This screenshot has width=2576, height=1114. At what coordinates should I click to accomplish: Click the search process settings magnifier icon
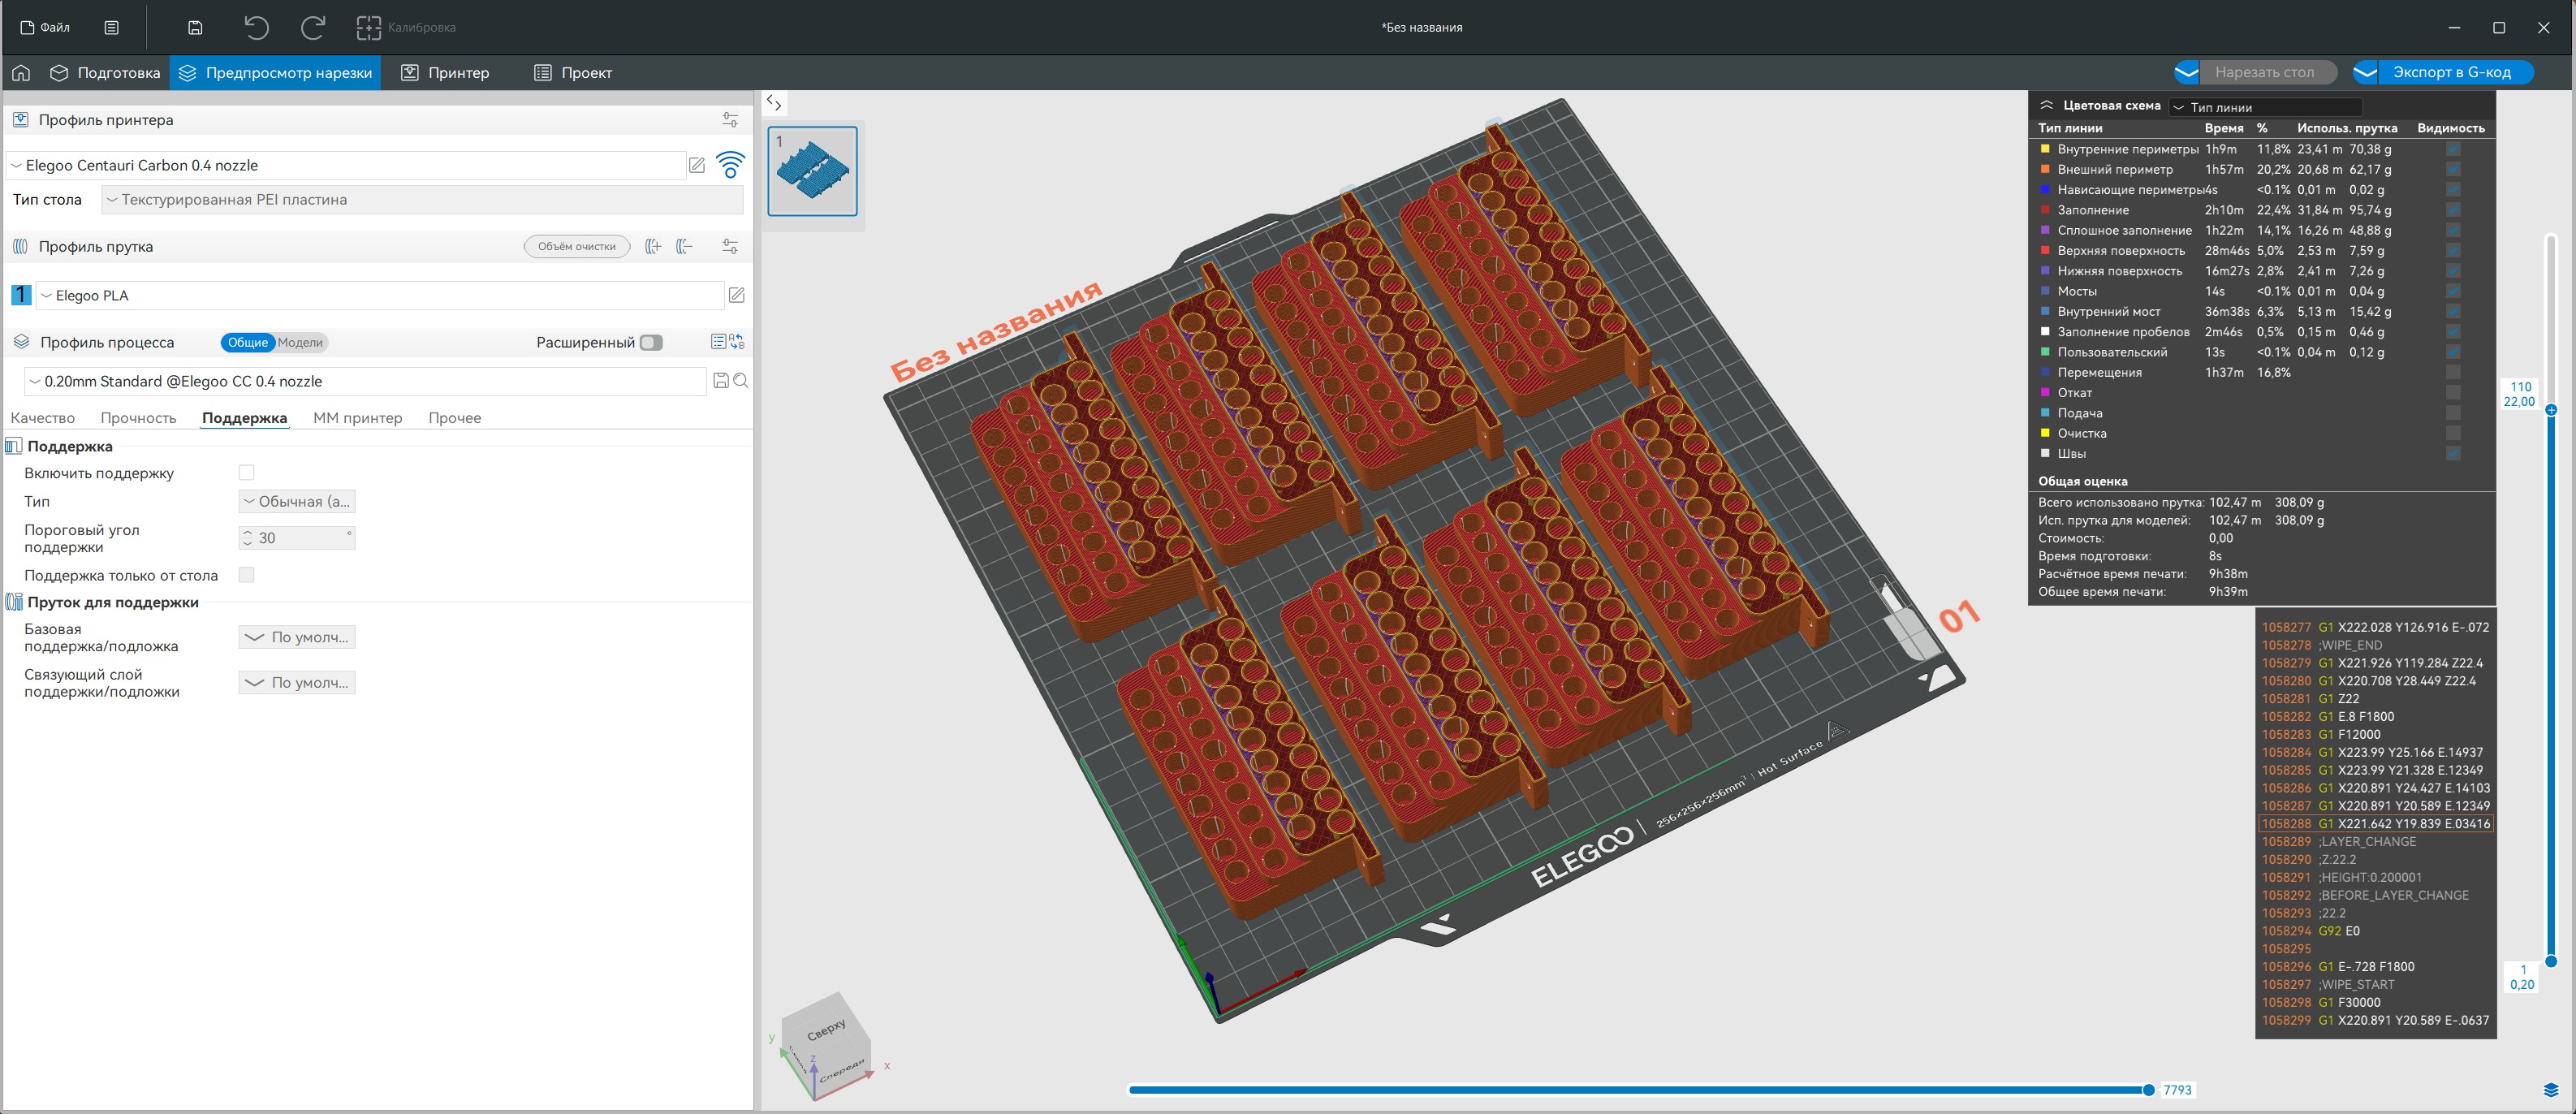click(741, 381)
